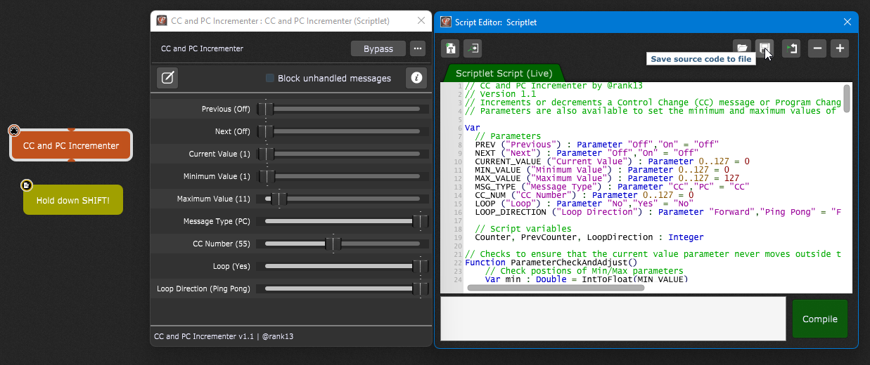Close the CC and PC Incrementer window
870x365 pixels.
pyautogui.click(x=421, y=20)
